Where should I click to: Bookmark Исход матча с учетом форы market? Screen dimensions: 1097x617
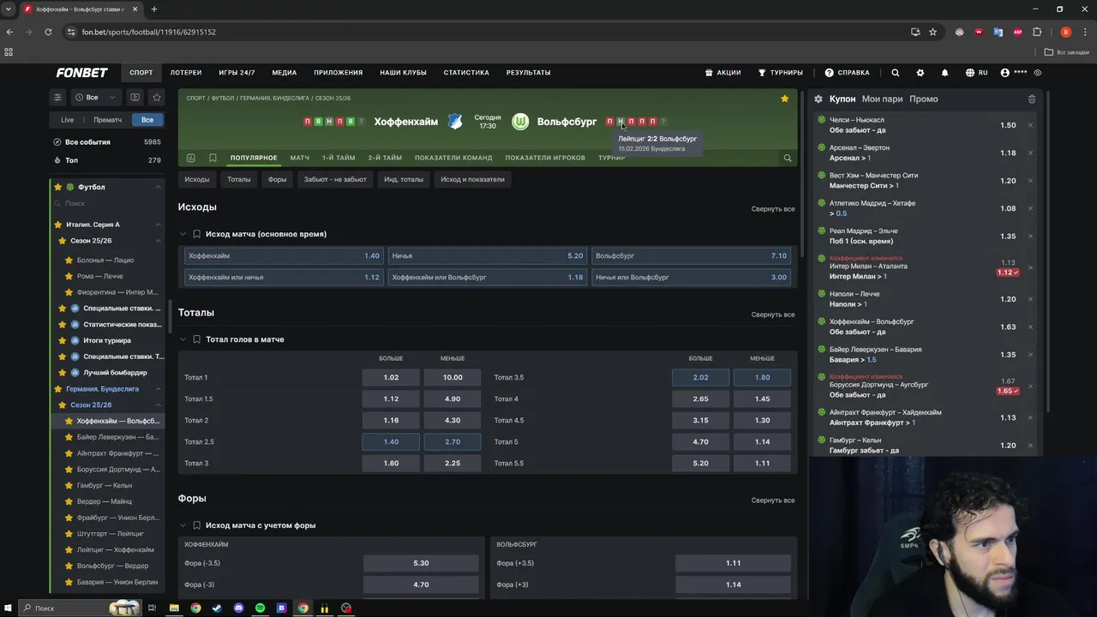(196, 525)
